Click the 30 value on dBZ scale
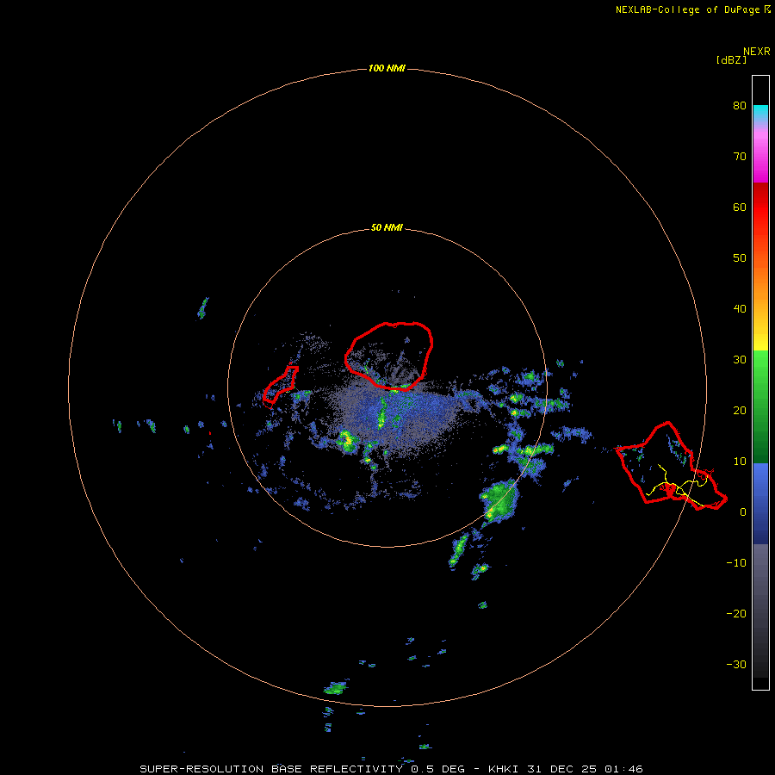Screen dimensions: 775x775 pyautogui.click(x=740, y=359)
